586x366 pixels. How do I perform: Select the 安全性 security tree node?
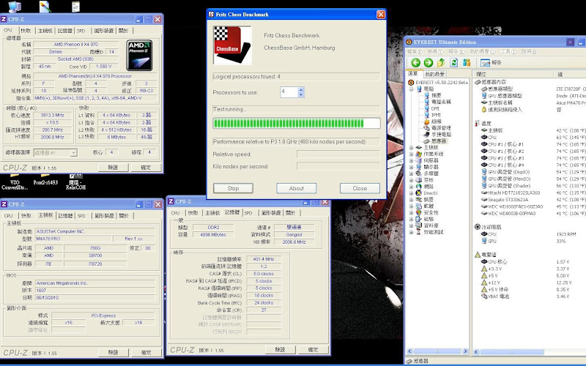pos(431,212)
